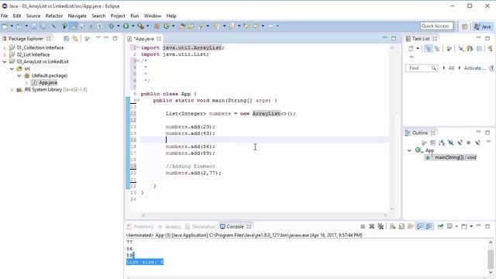Image resolution: width=496 pixels, height=279 pixels.
Task: Click the Run Last Tool external tools icon
Action: [x=141, y=26]
